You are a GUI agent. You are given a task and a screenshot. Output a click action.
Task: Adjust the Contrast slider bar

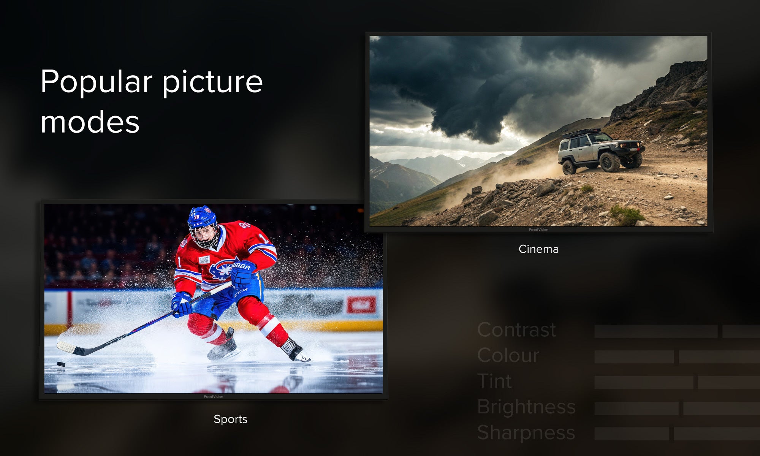(677, 331)
